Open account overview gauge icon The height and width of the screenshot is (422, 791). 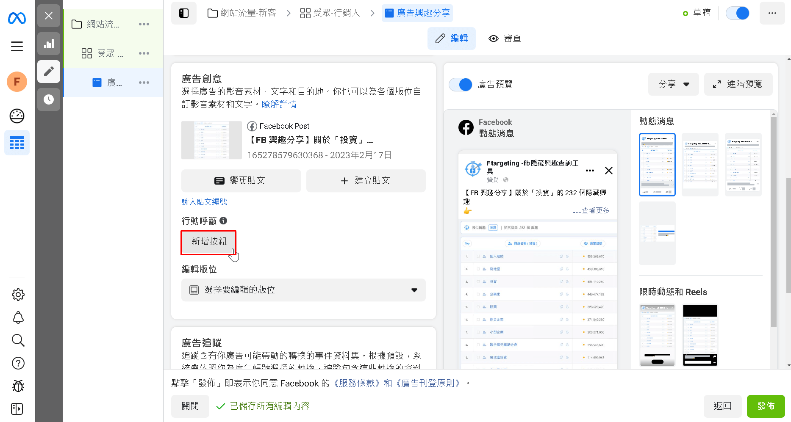[17, 116]
